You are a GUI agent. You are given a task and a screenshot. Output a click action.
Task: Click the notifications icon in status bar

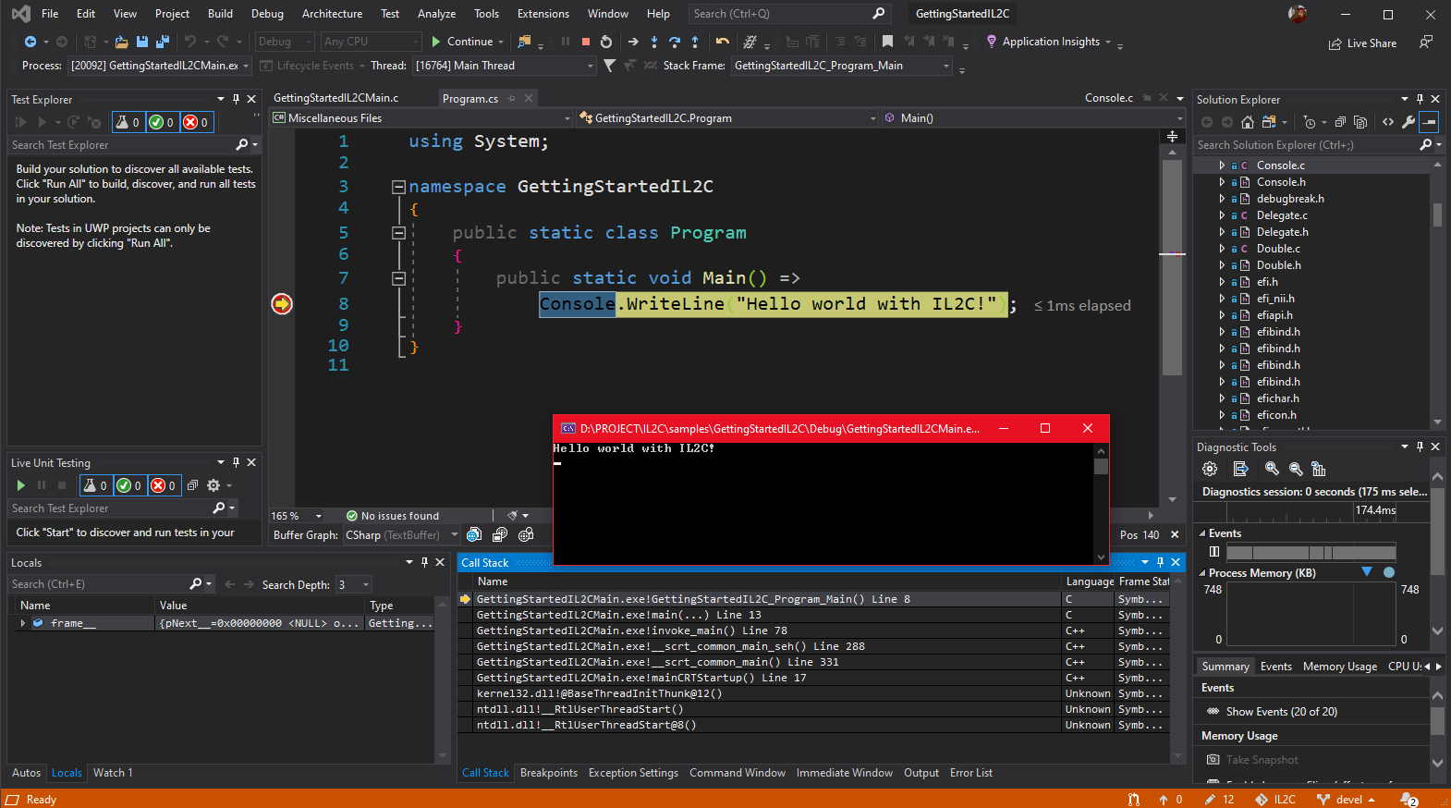(1408, 800)
